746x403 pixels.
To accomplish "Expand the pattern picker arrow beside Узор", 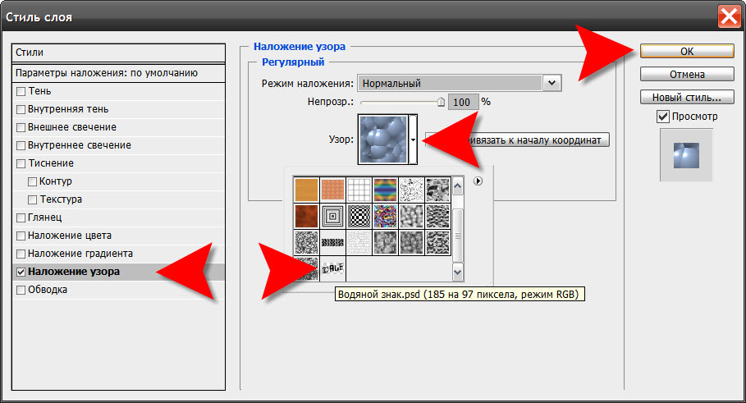I will pos(413,140).
